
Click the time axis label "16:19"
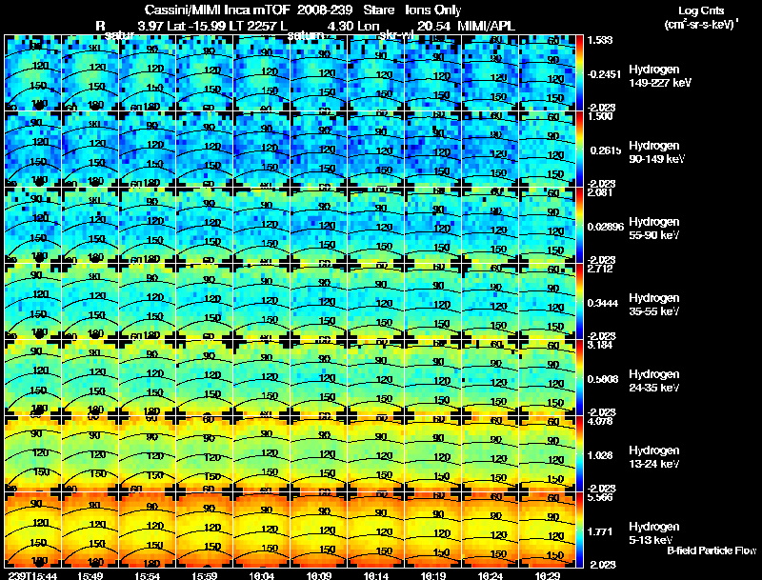[x=433, y=575]
